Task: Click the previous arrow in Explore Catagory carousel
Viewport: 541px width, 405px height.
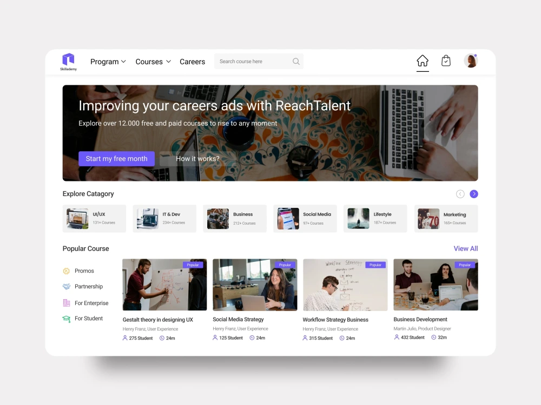Action: point(460,194)
